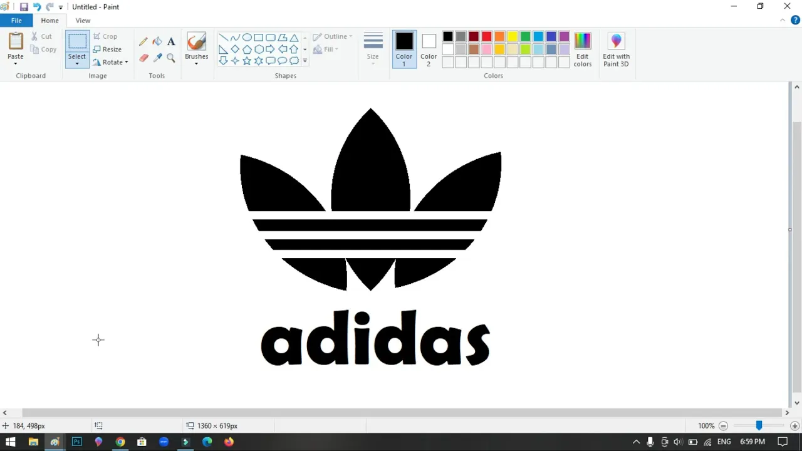Choose the Down arrow shape

point(223,61)
